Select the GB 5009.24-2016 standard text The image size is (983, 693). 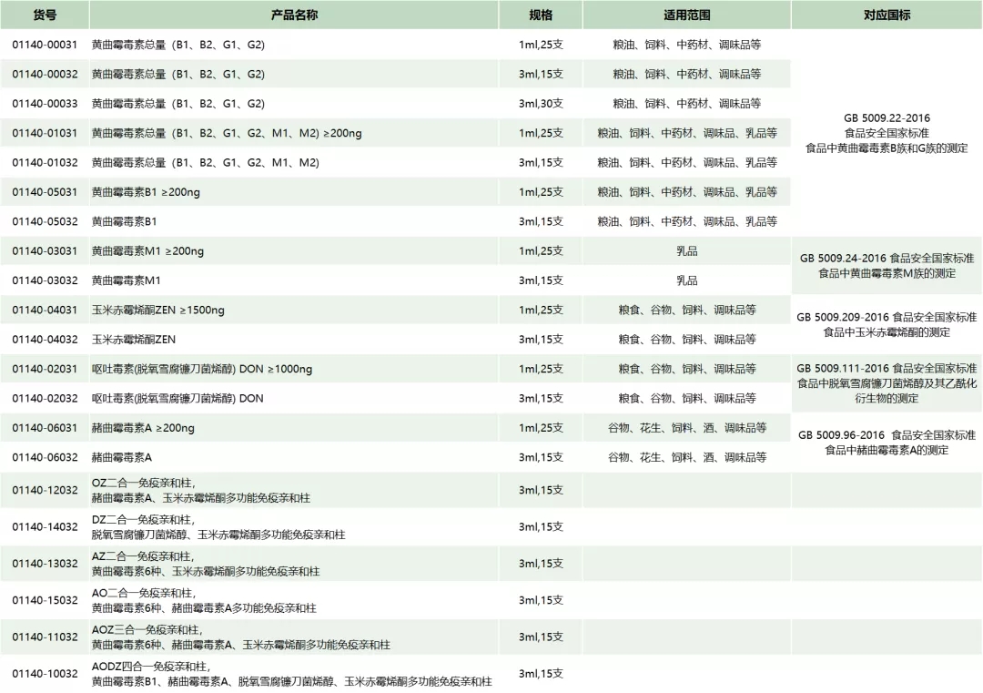pos(887,266)
